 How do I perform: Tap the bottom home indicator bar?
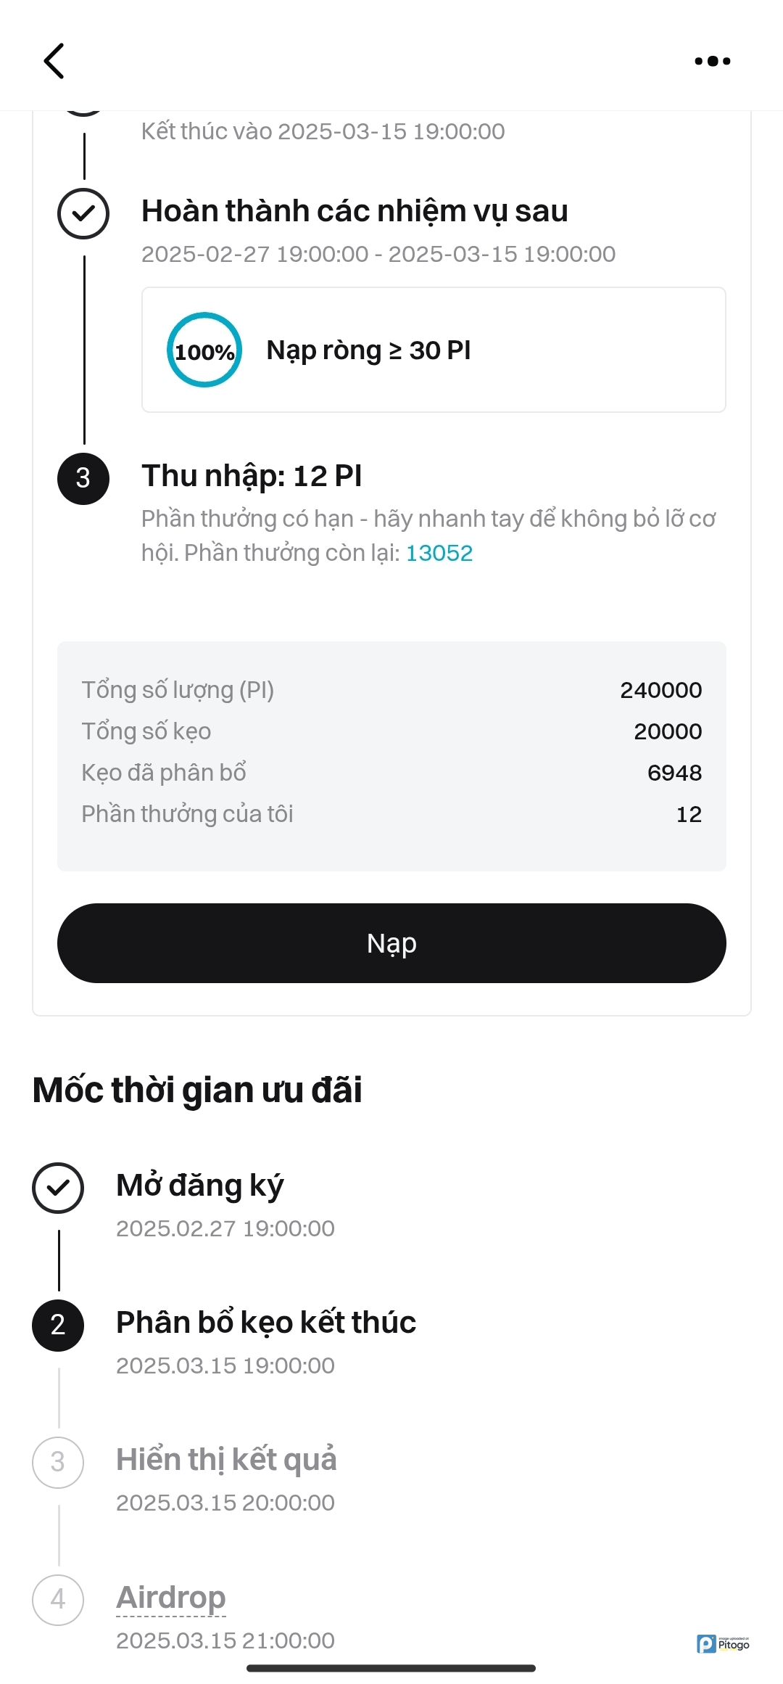(391, 1668)
